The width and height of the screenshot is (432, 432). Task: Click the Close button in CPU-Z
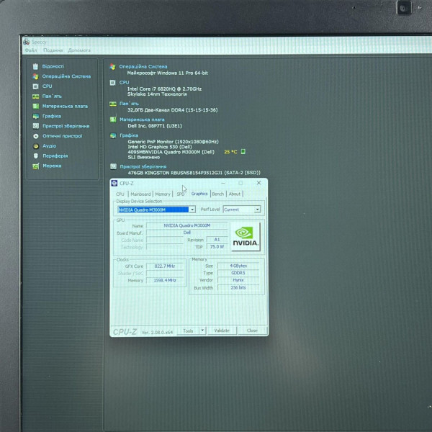(252, 330)
